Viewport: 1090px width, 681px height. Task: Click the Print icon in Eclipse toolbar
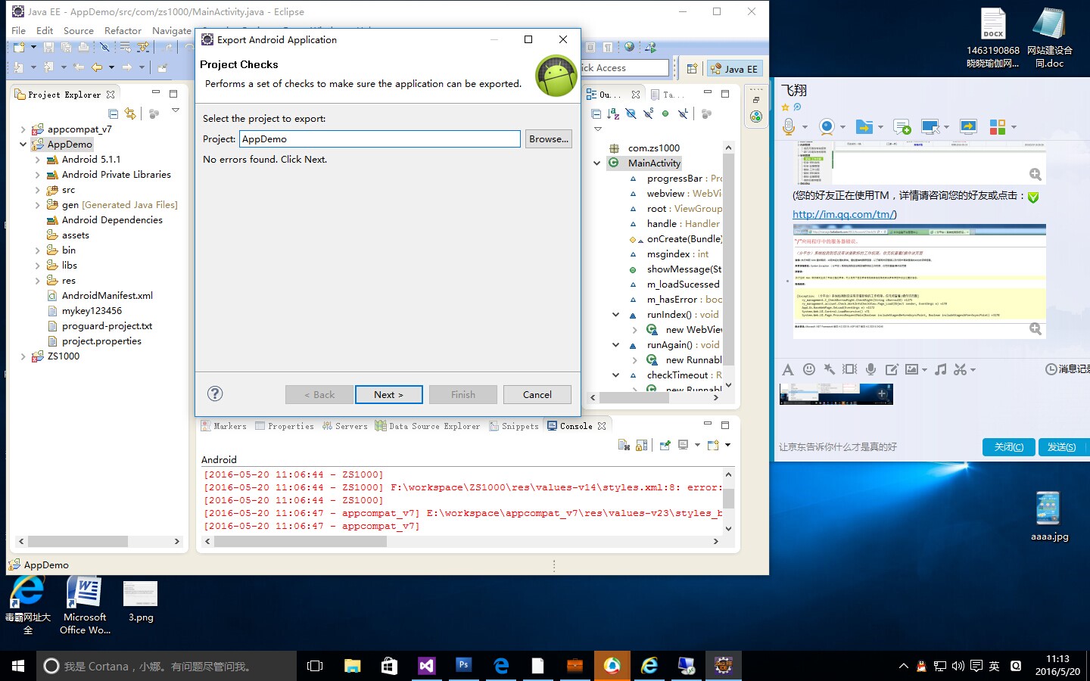[x=83, y=47]
